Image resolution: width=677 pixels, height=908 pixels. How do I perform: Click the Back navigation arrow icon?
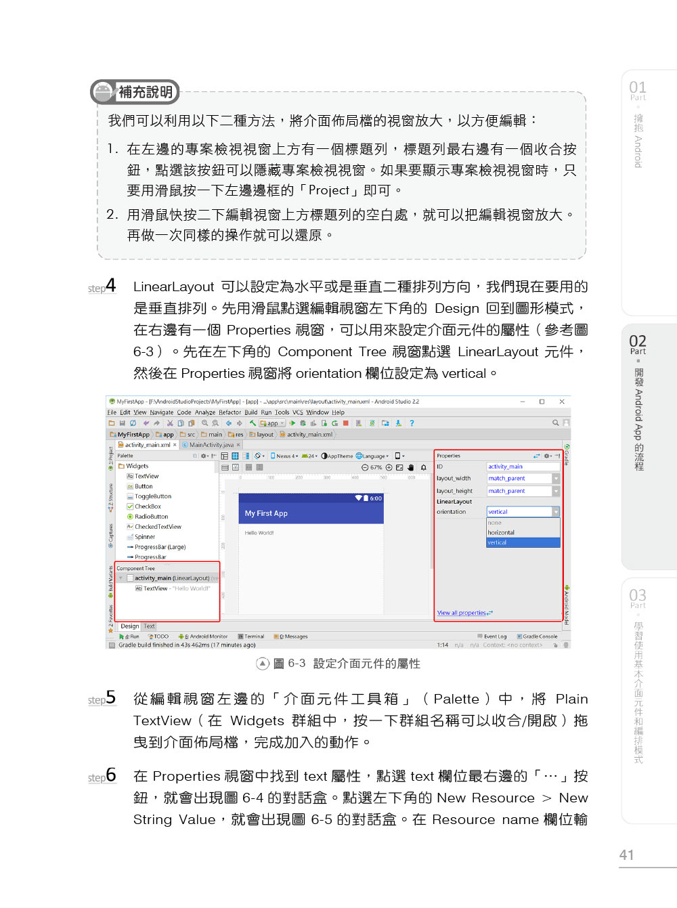tap(229, 423)
